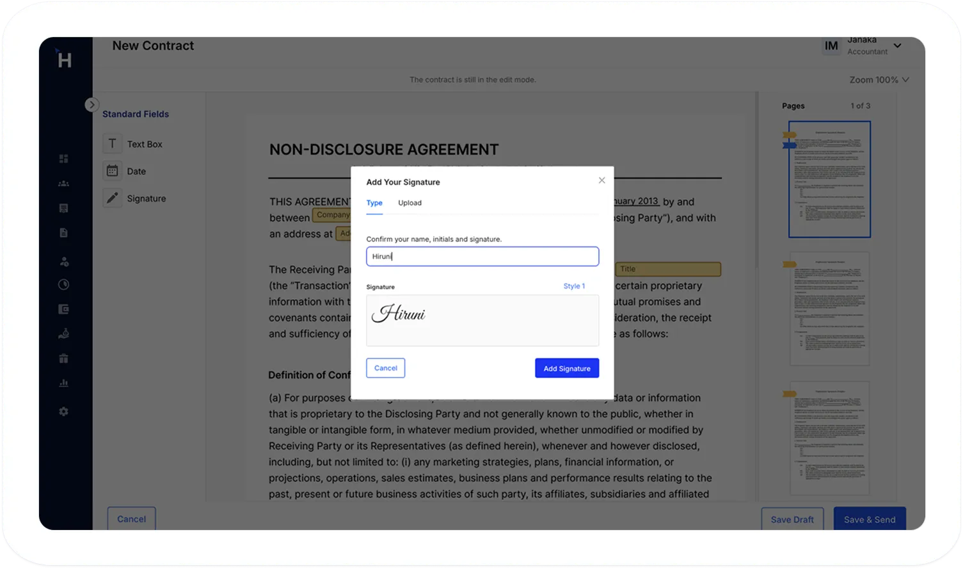Click the Standard Fields heading

[136, 114]
